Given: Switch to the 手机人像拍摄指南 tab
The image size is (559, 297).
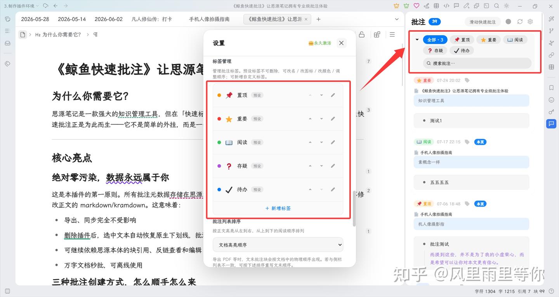Looking at the screenshot, I should pyautogui.click(x=209, y=19).
